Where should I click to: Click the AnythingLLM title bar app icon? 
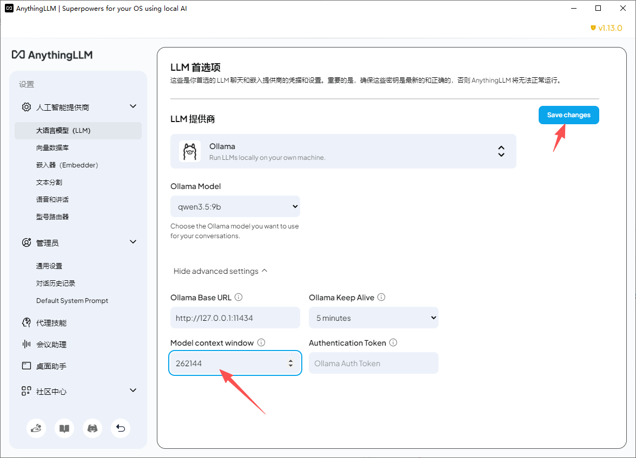9,8
